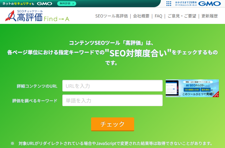Click the white GMO logo in security banner
The height and width of the screenshot is (148, 225).
pos(44,4)
